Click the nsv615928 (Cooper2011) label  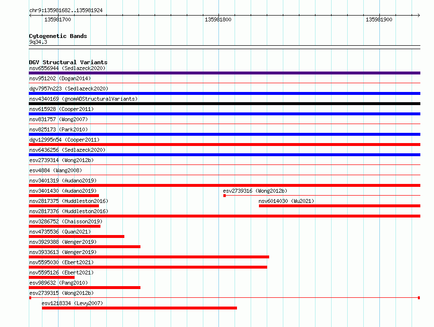[x=61, y=109]
